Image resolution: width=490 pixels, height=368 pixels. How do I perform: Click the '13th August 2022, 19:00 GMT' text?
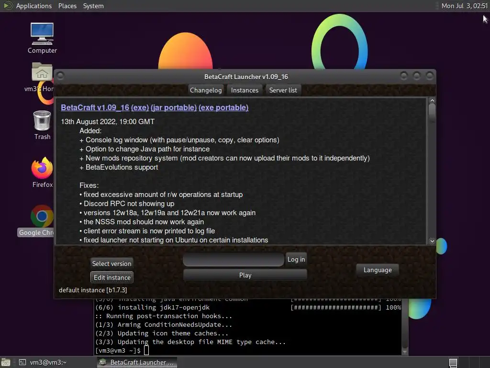108,122
